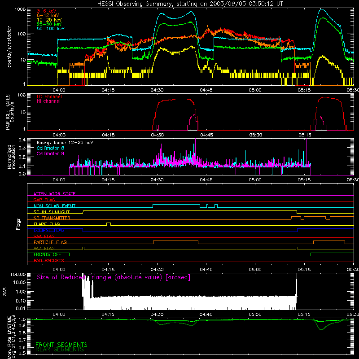Select the Collimator 8 legend label

tap(50, 148)
